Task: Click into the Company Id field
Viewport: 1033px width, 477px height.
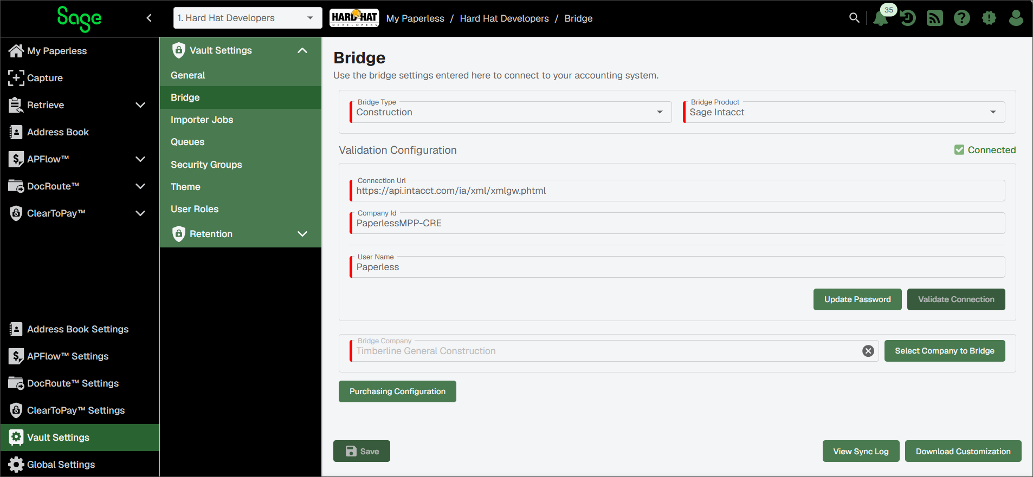Action: click(x=677, y=223)
